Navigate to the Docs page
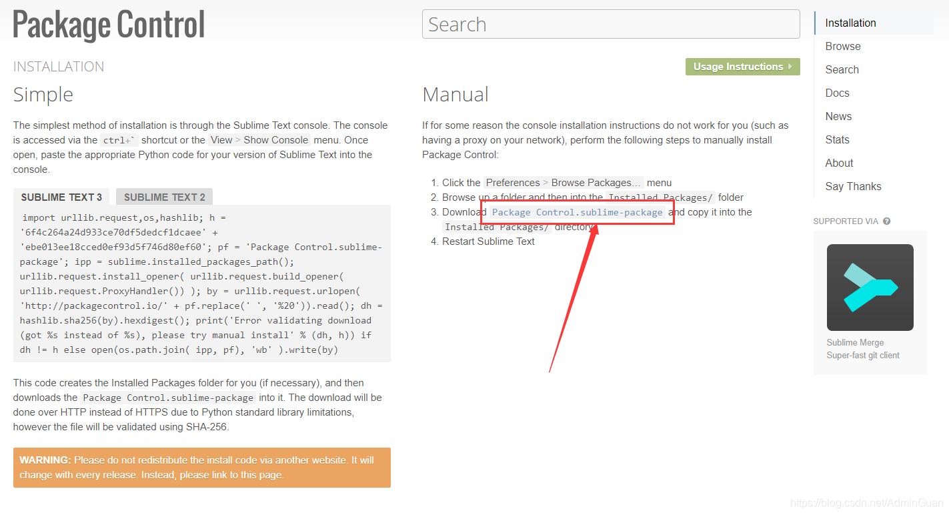Screen dimensions: 949x515 tap(837, 93)
